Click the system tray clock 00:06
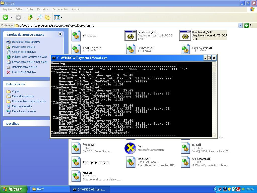Image resolution: width=257 pixels, height=193 pixels. (x=250, y=189)
